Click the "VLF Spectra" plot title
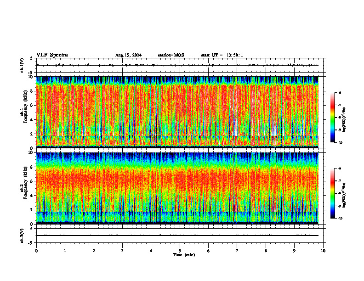Image resolution: width=364 pixels, height=281 pixels. (52, 55)
